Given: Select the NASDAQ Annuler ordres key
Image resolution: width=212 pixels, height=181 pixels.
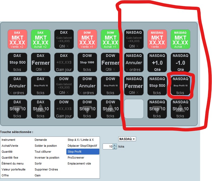Looking at the screenshot, I should (x=134, y=62).
